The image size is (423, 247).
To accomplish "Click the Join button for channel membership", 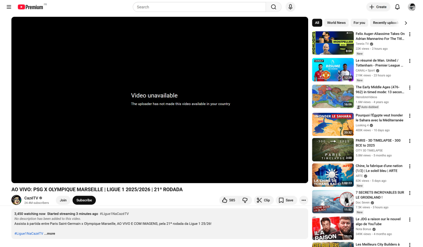I will [x=63, y=200].
